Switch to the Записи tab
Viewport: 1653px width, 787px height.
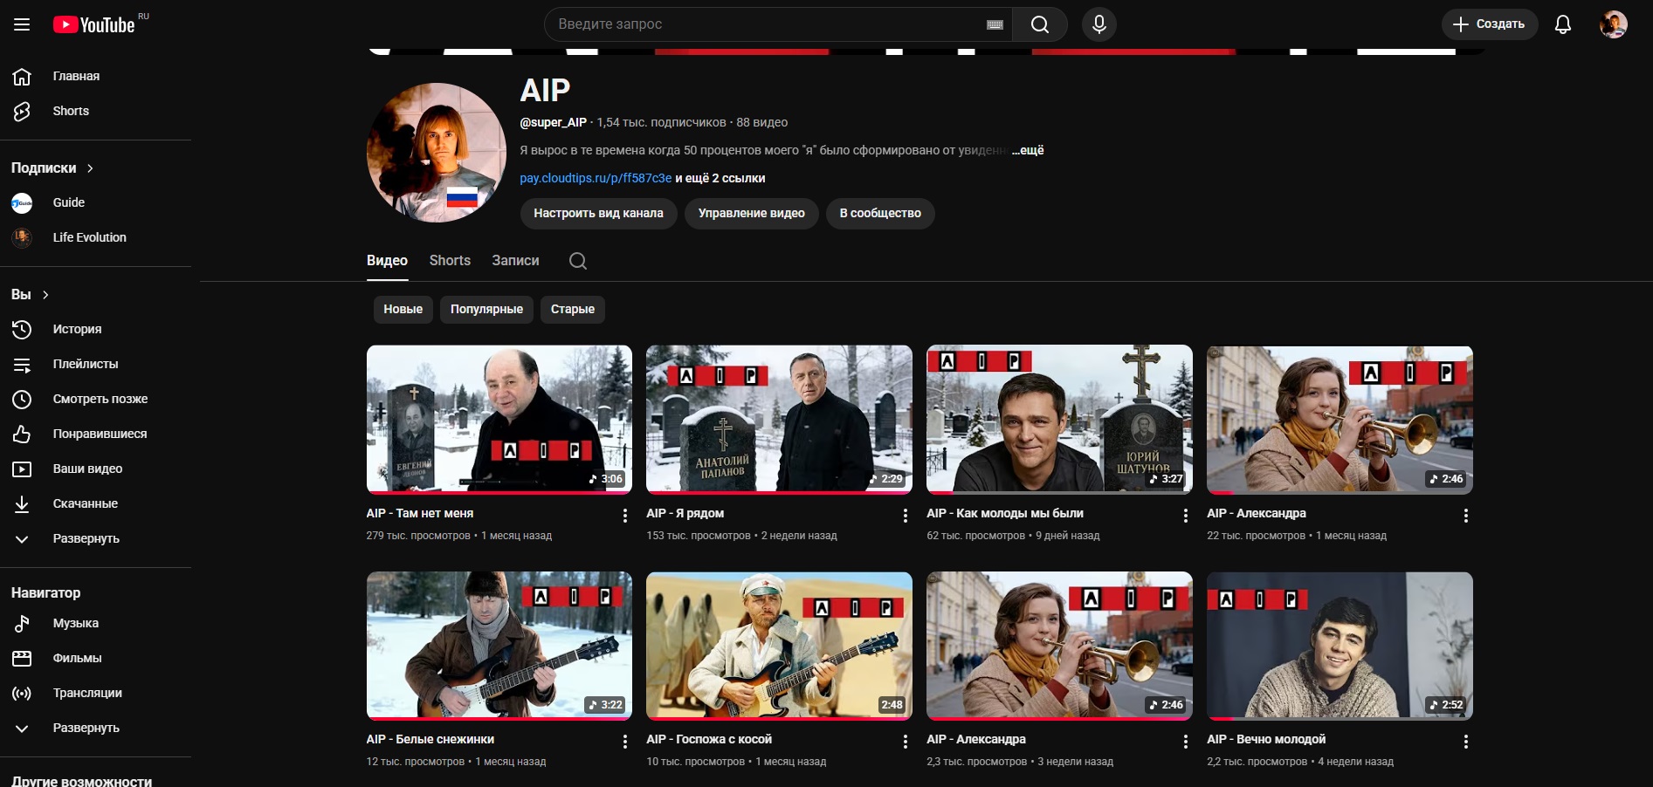(514, 260)
